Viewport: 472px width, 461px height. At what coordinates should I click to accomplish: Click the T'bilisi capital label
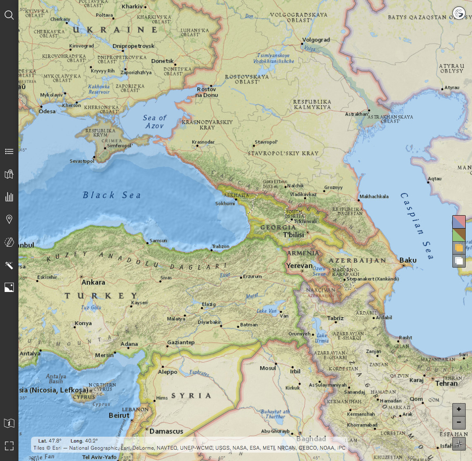tap(293, 235)
